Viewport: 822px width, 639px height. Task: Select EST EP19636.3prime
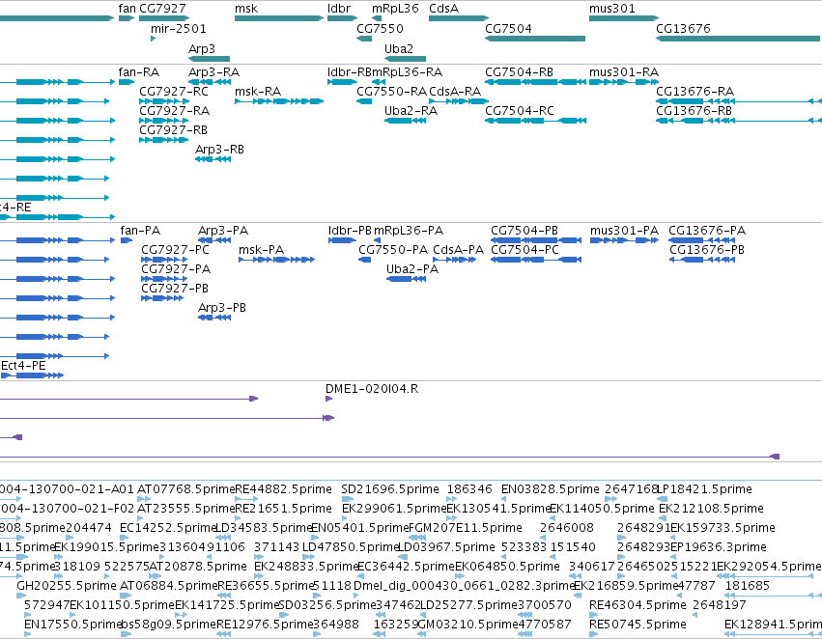tap(675, 557)
